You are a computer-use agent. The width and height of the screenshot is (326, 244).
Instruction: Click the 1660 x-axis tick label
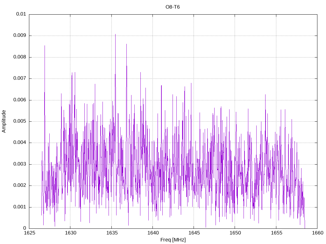tap(317, 233)
